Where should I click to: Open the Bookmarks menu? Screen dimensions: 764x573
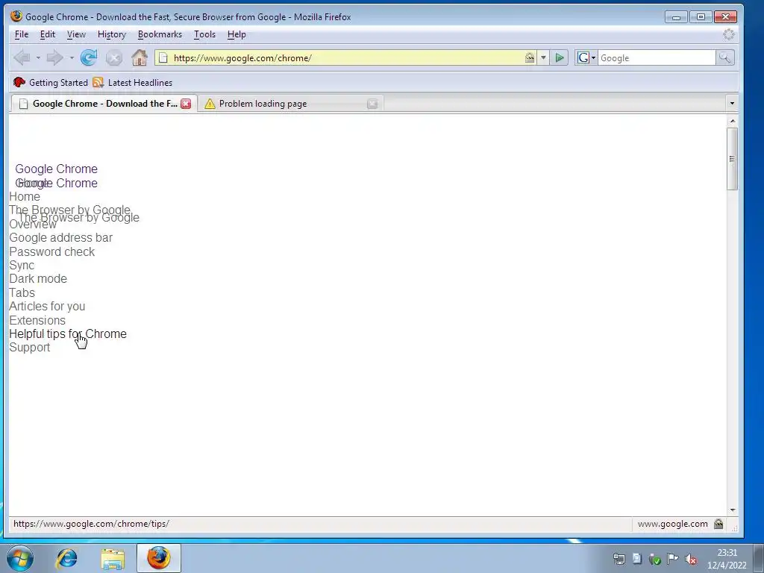pyautogui.click(x=160, y=34)
